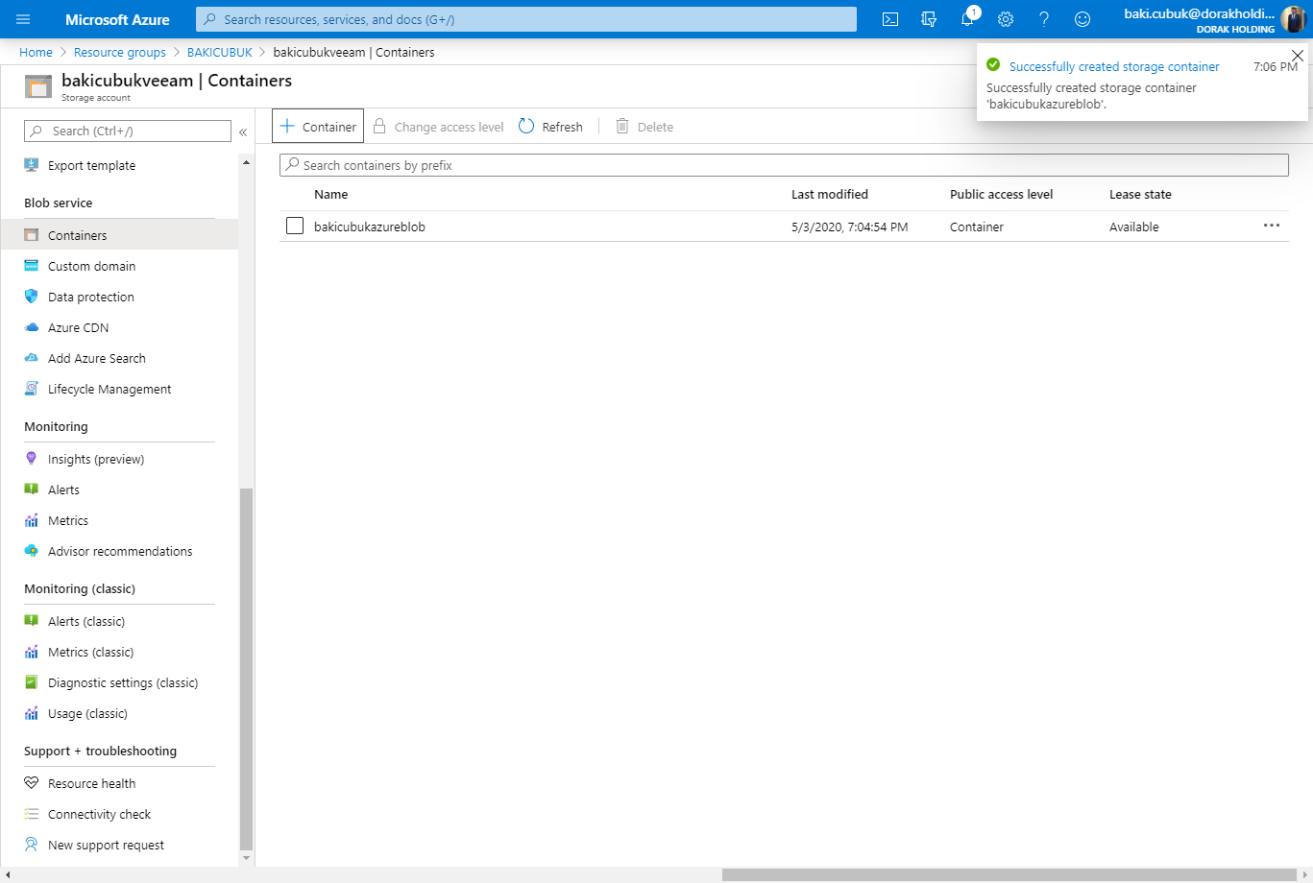Screen dimensions: 1313x883
Task: Click the Alerts (classic) icon
Action: 32,621
